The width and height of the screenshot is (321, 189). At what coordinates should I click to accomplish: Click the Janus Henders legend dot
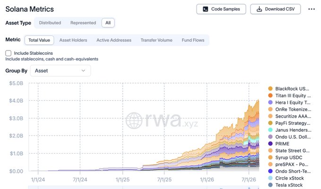(270, 130)
